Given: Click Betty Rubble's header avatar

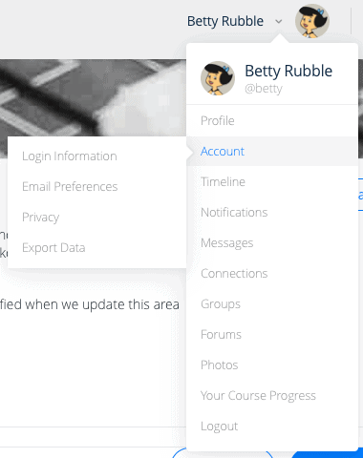Looking at the screenshot, I should click(x=312, y=21).
